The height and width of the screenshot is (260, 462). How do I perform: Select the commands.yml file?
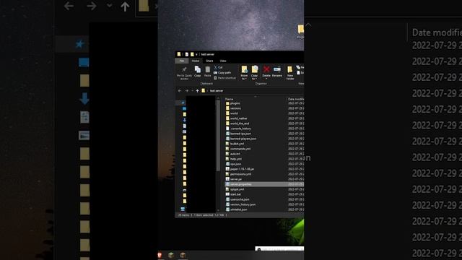238,149
